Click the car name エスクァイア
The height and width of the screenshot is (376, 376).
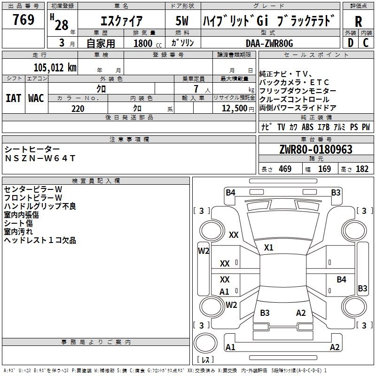tap(121, 21)
